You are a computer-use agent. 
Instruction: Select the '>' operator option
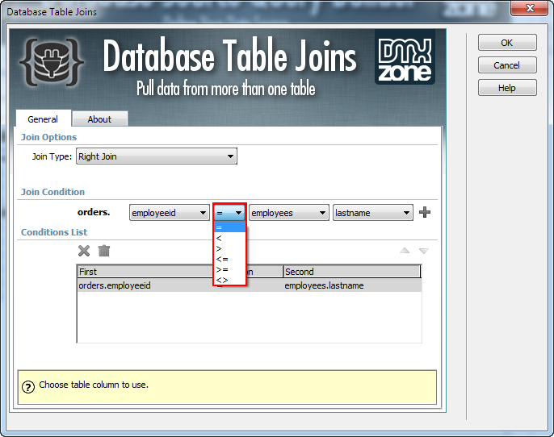(x=229, y=248)
